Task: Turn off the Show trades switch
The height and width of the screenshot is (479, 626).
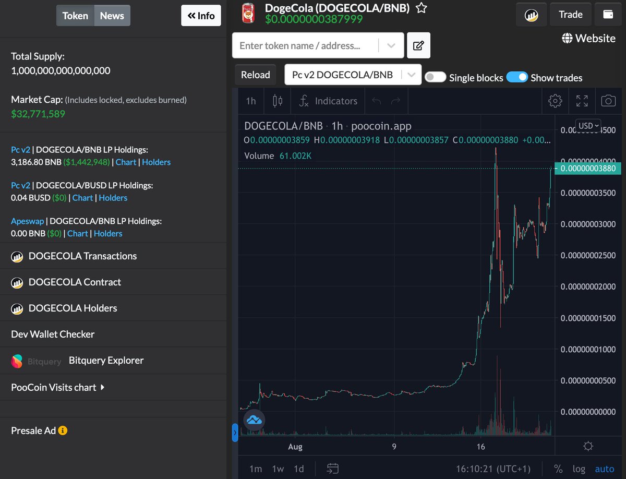Action: pos(517,77)
